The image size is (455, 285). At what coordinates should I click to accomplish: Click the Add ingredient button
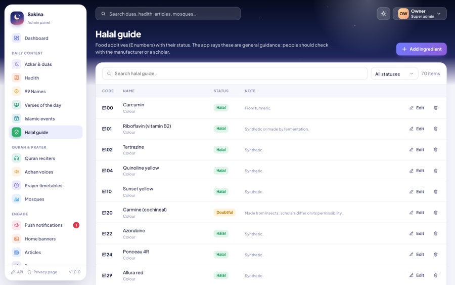pos(421,49)
